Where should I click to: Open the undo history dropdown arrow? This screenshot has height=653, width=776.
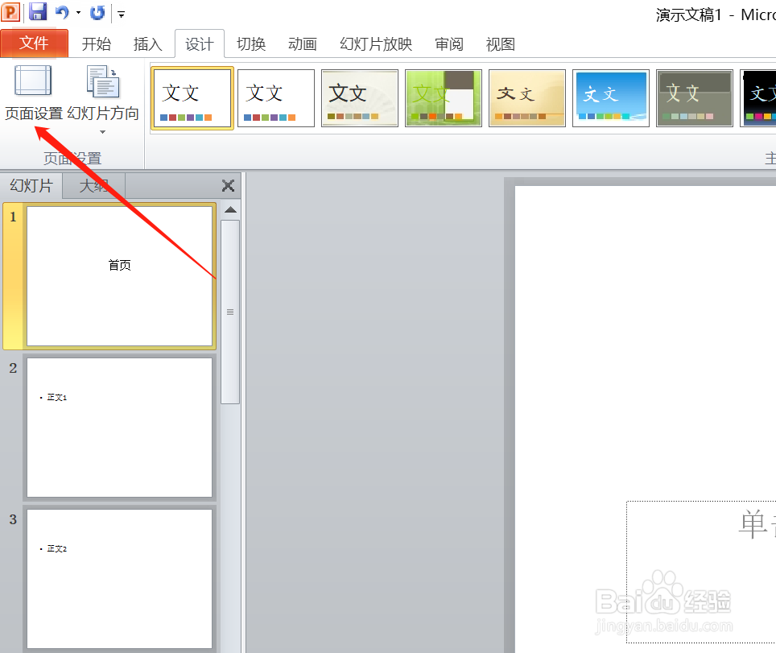click(78, 12)
